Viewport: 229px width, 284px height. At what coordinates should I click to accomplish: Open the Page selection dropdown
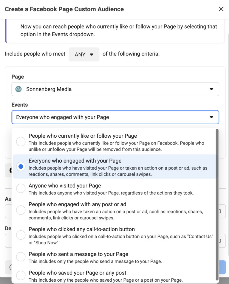click(x=115, y=89)
